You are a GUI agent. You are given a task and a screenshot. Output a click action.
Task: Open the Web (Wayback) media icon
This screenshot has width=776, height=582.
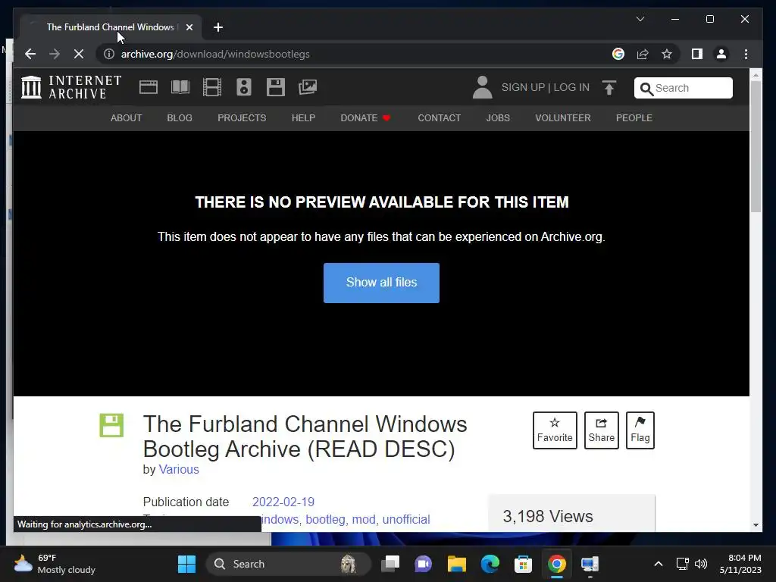coord(149,87)
